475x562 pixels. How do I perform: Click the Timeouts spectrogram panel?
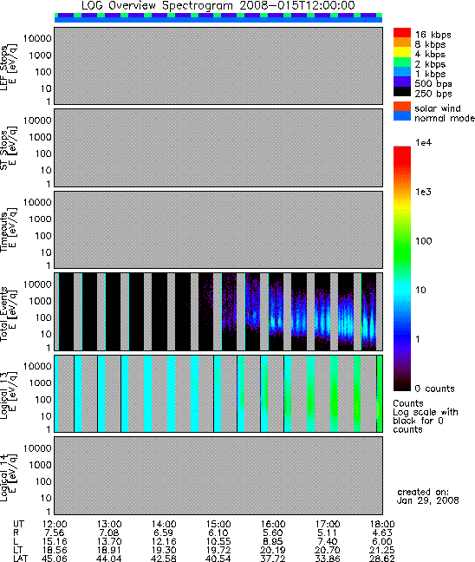click(218, 230)
